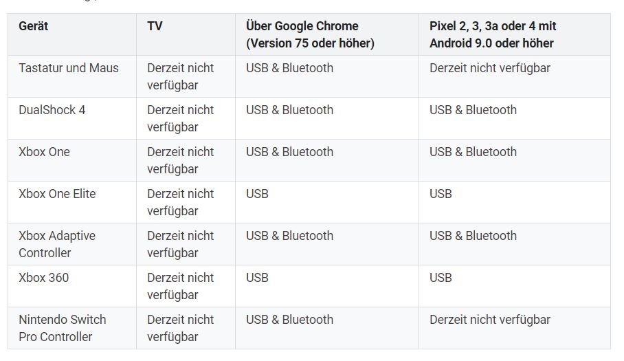The image size is (624, 361).
Task: Click the Chrome cell for Nintendo Switch Pro Controller
Action: click(x=289, y=320)
